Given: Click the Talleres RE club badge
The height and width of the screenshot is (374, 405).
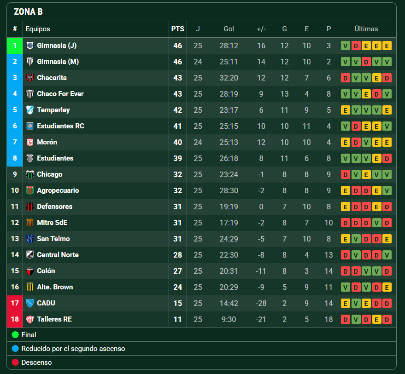Looking at the screenshot, I should point(30,319).
